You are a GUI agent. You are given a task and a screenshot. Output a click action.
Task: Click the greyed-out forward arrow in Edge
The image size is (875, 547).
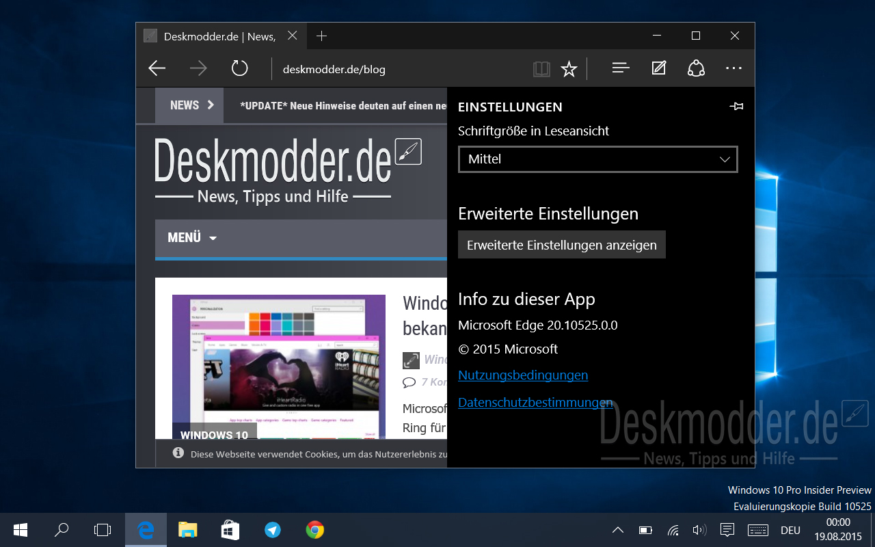coord(198,68)
